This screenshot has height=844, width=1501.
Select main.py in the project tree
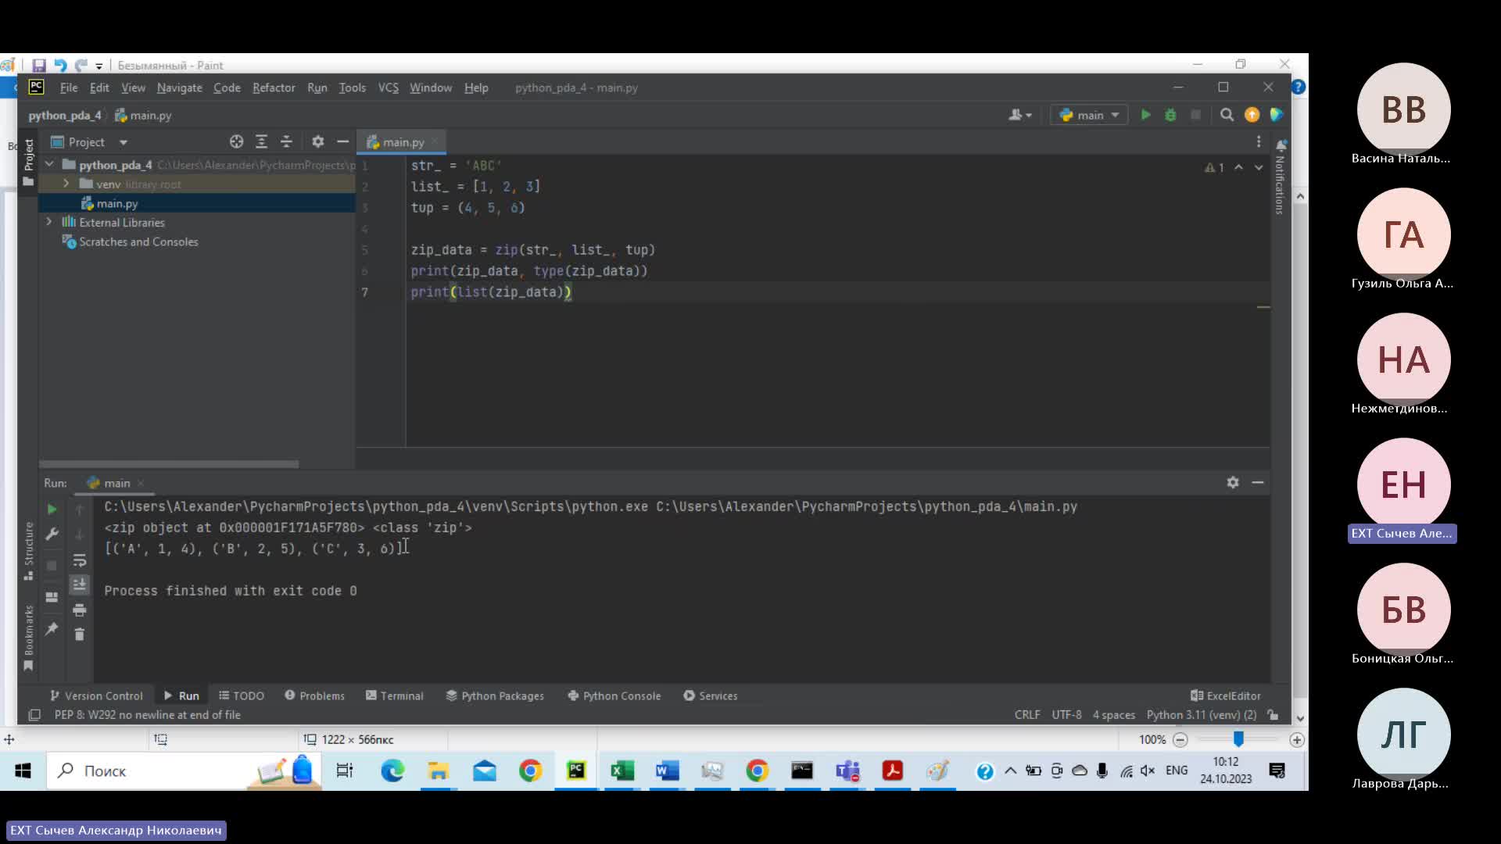point(117,203)
